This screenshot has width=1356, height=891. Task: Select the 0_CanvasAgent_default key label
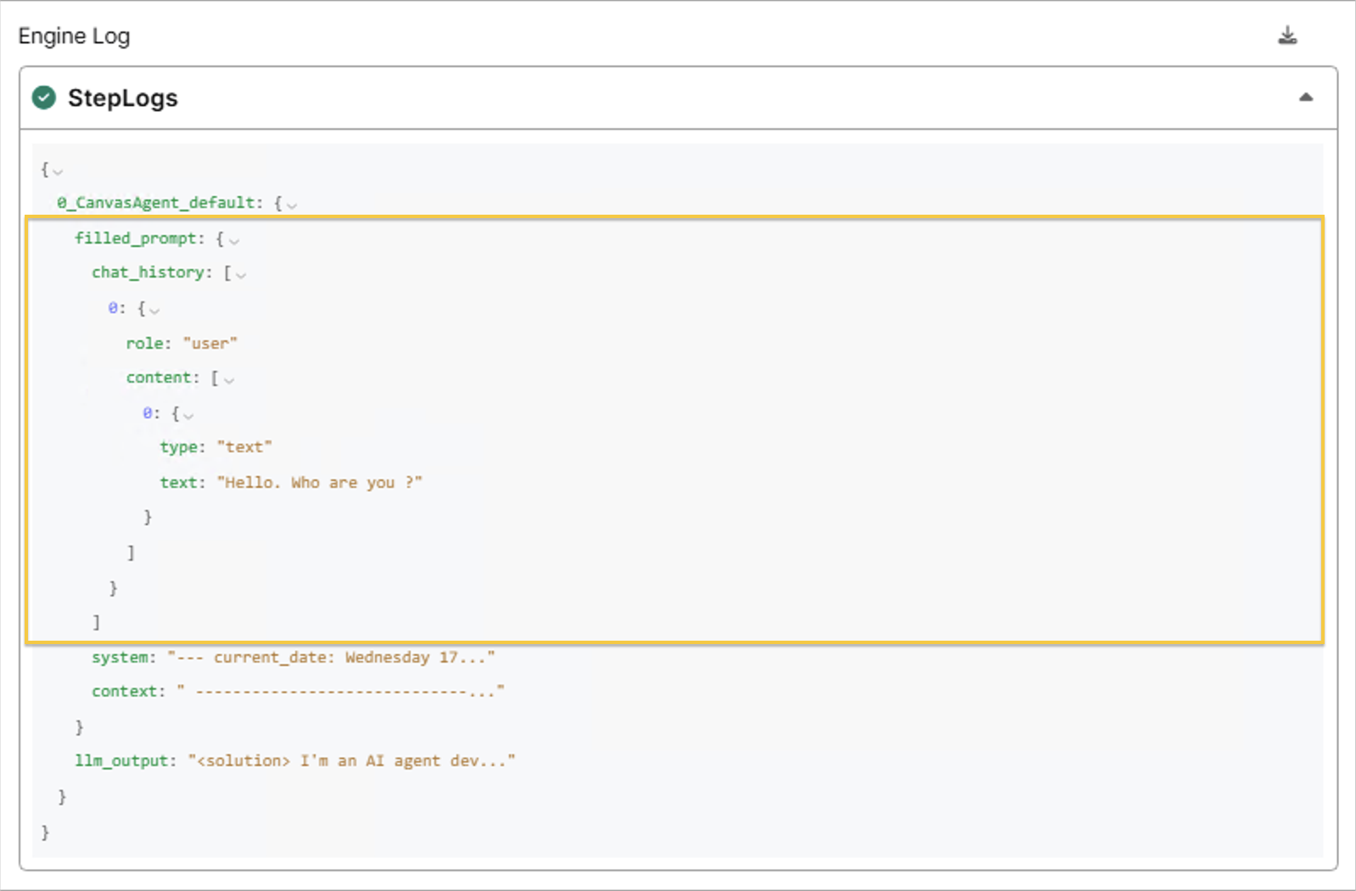point(158,203)
